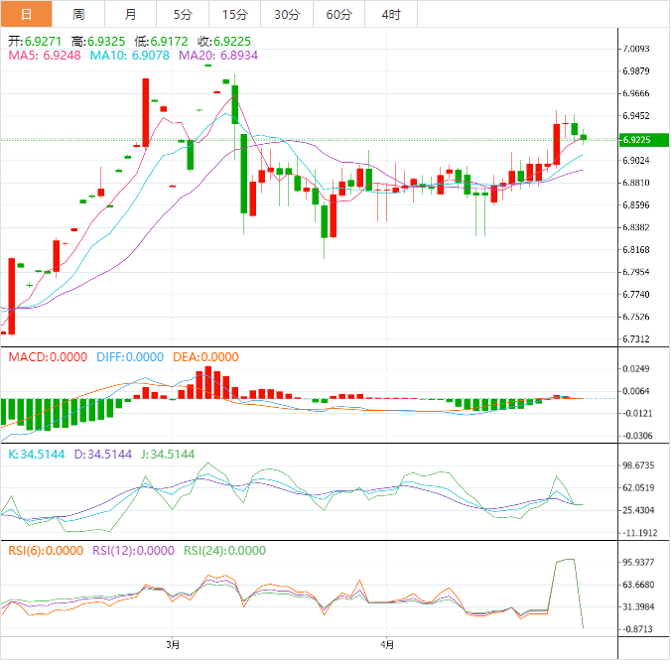Click the RSI(24):0.0000 label
671x664 pixels.
224,550
